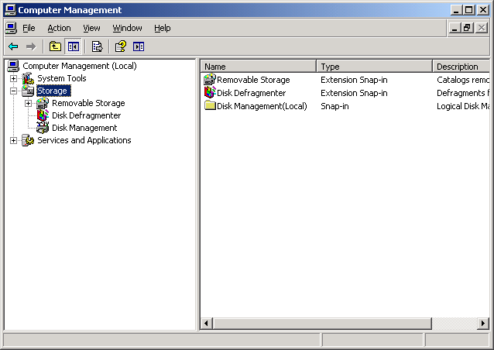Click the Description column header
Image resolution: width=494 pixels, height=350 pixels.
461,67
